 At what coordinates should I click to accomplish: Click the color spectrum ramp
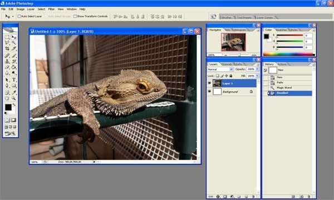point(288,54)
